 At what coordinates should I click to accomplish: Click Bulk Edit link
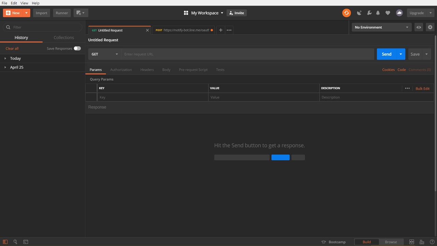click(423, 88)
